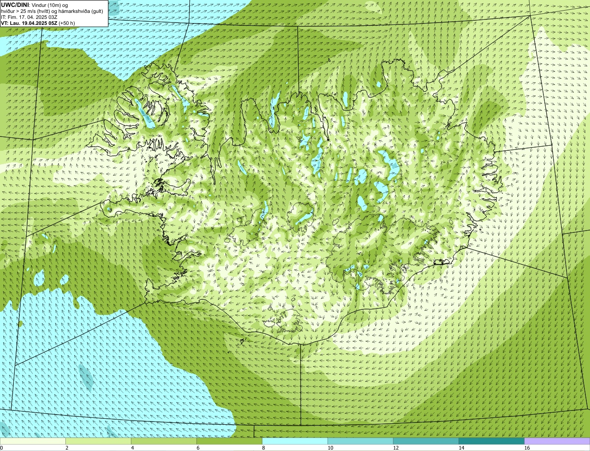The width and height of the screenshot is (590, 451).
Task: Click the 14–16 m/s dark teal legend swatch
Action: 491,441
